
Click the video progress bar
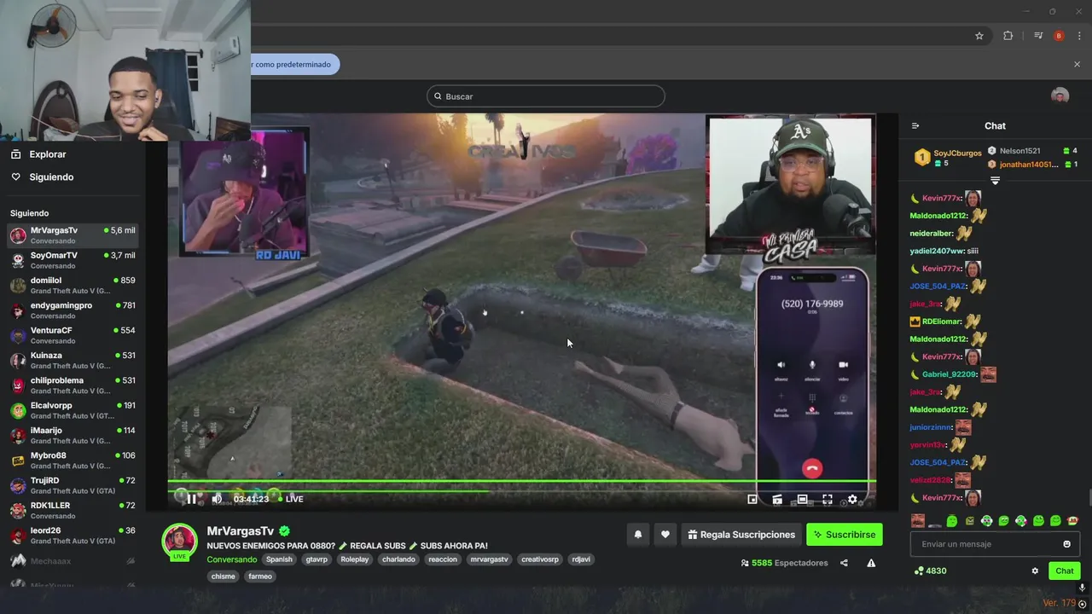521,482
